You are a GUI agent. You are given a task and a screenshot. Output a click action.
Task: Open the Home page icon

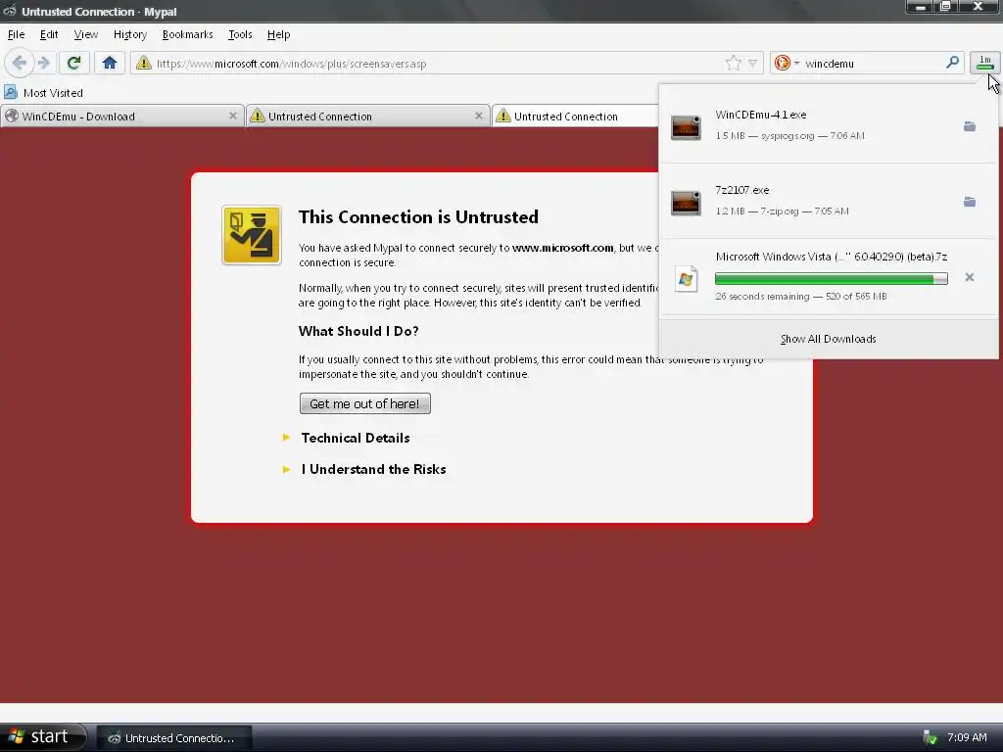click(110, 63)
